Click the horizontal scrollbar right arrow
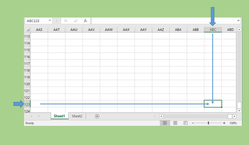 pos(234,116)
